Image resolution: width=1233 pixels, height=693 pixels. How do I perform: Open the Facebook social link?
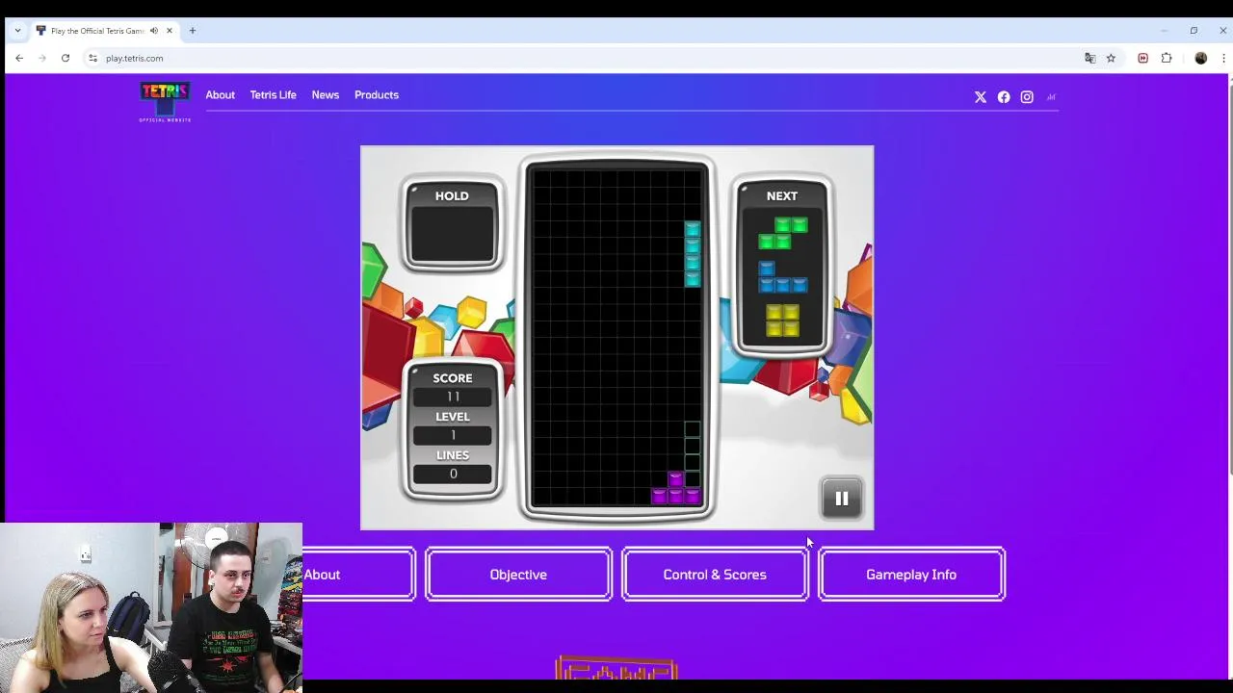(x=1004, y=97)
